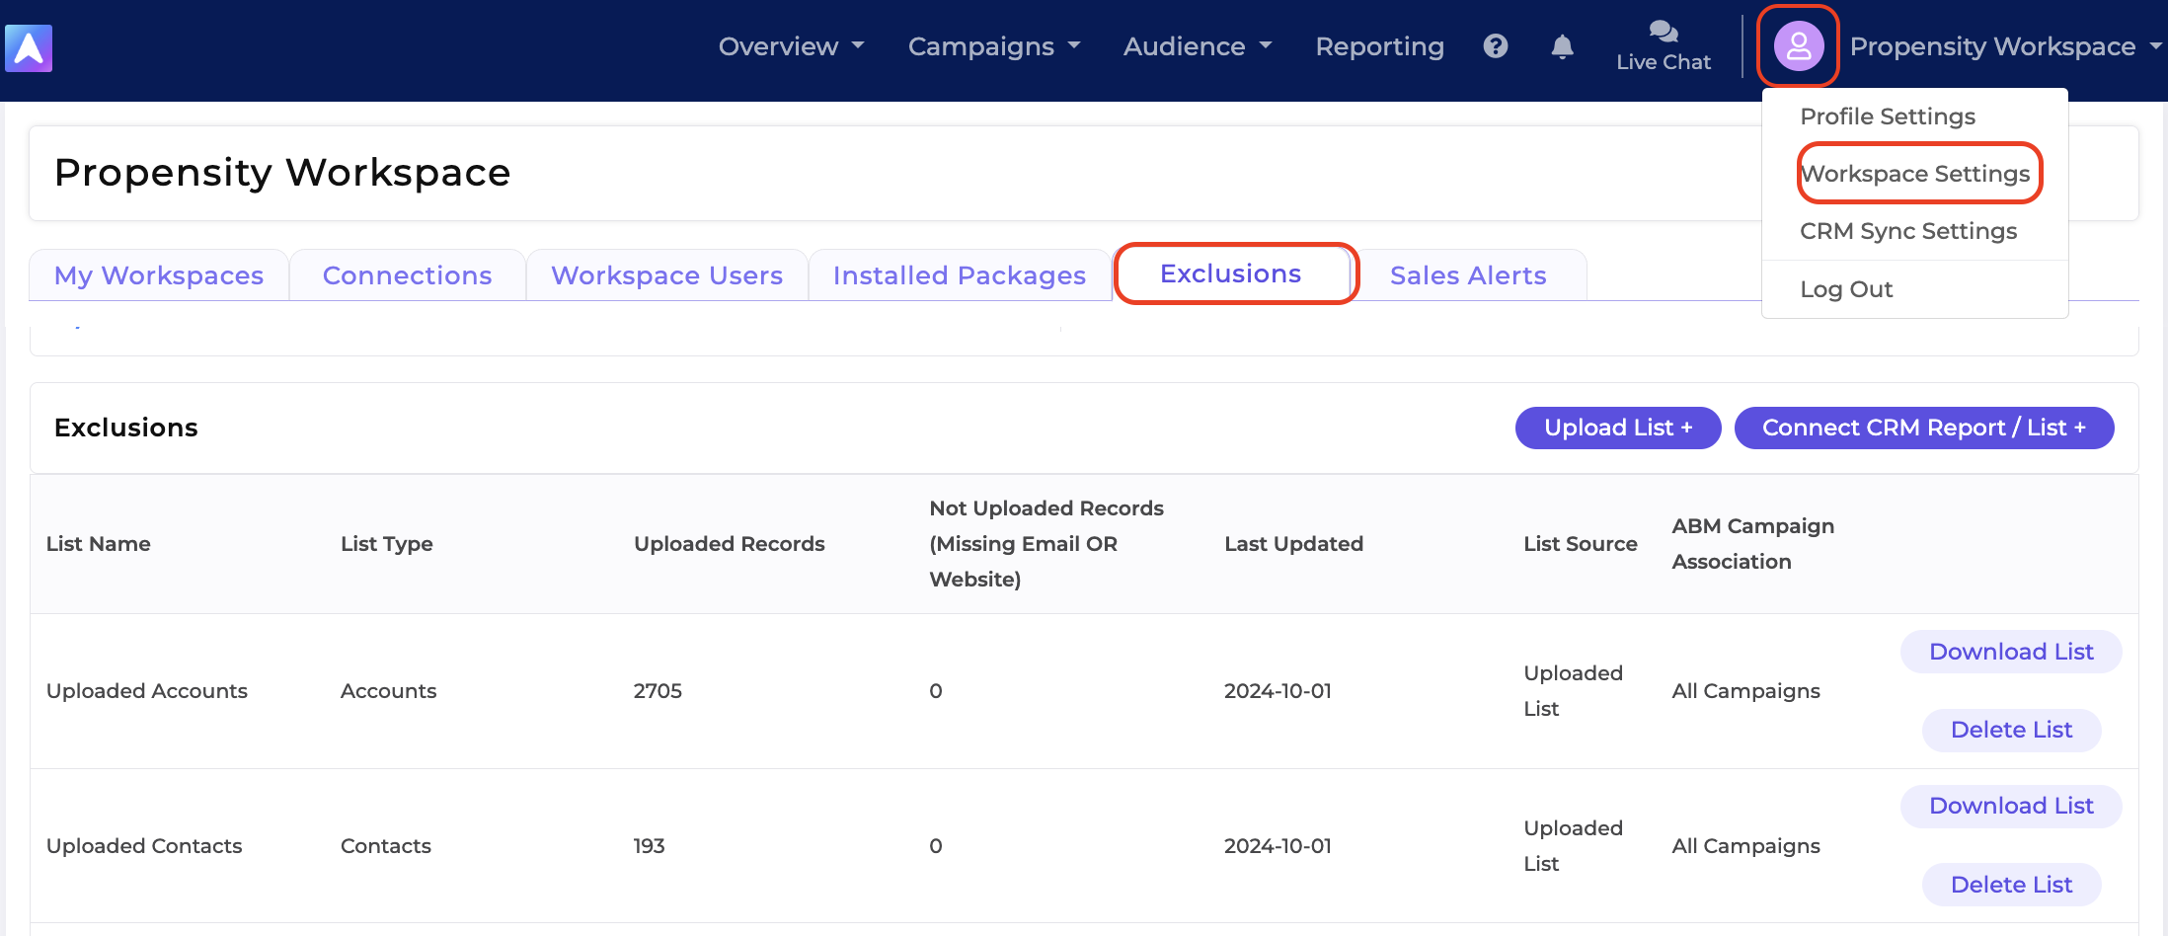Click 'All Campaigns' in Uploaded Accounts row
This screenshot has height=936, width=2168.
(x=1745, y=691)
